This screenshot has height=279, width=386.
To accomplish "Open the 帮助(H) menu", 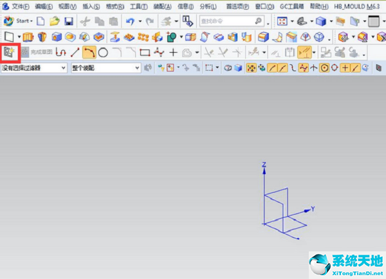I will click(x=319, y=6).
